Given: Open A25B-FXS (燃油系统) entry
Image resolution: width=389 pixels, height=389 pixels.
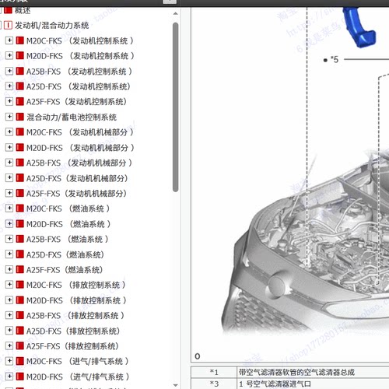Looking at the screenshot, I should pyautogui.click(x=68, y=239).
